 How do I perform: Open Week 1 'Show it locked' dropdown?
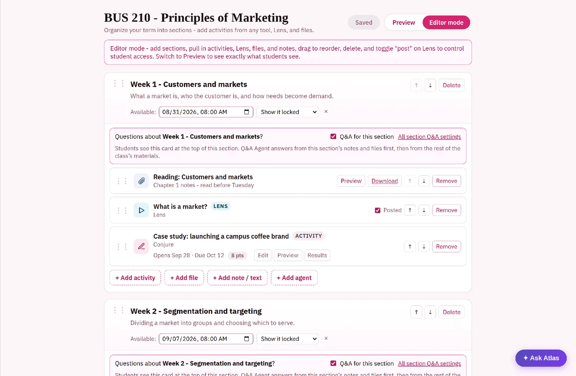tap(287, 112)
